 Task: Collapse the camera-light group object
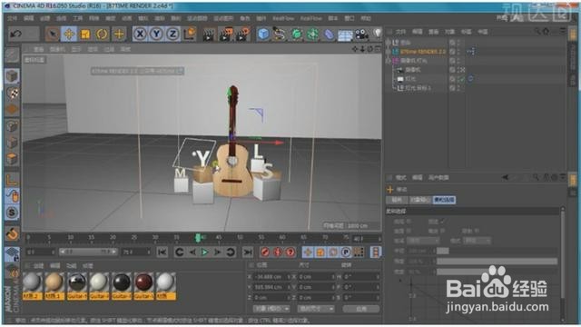[x=389, y=61]
